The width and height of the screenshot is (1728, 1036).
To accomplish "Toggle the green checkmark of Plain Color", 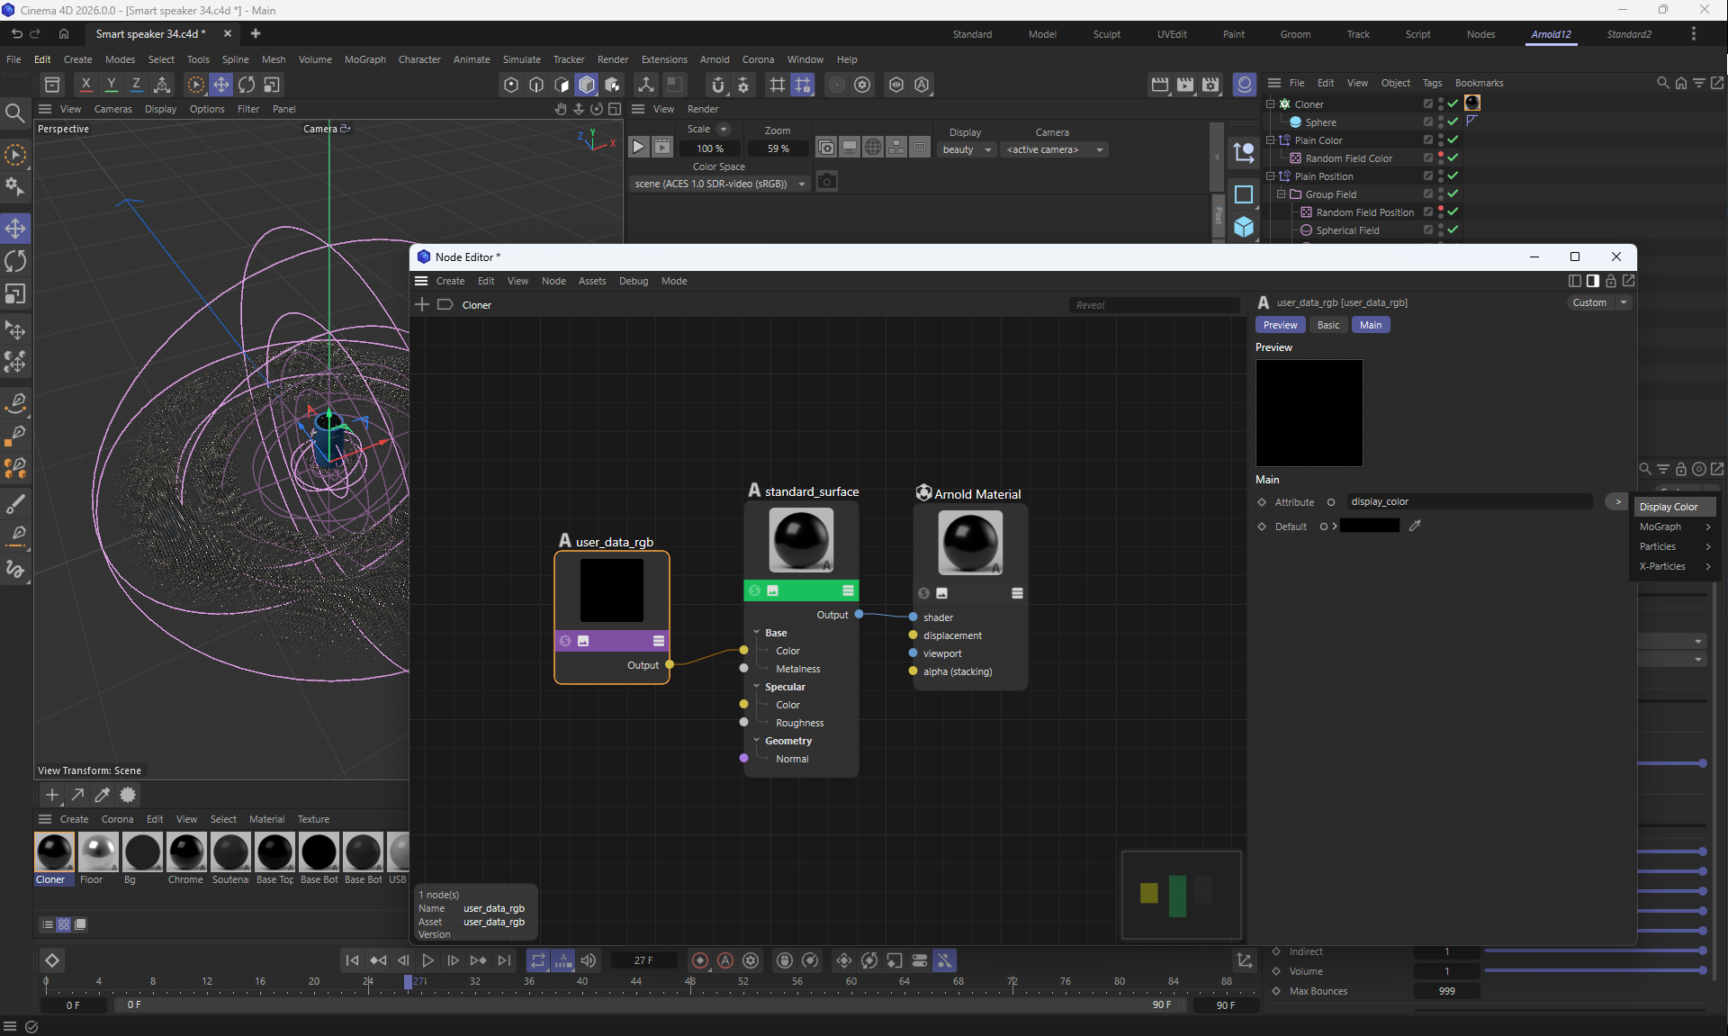I will point(1453,140).
